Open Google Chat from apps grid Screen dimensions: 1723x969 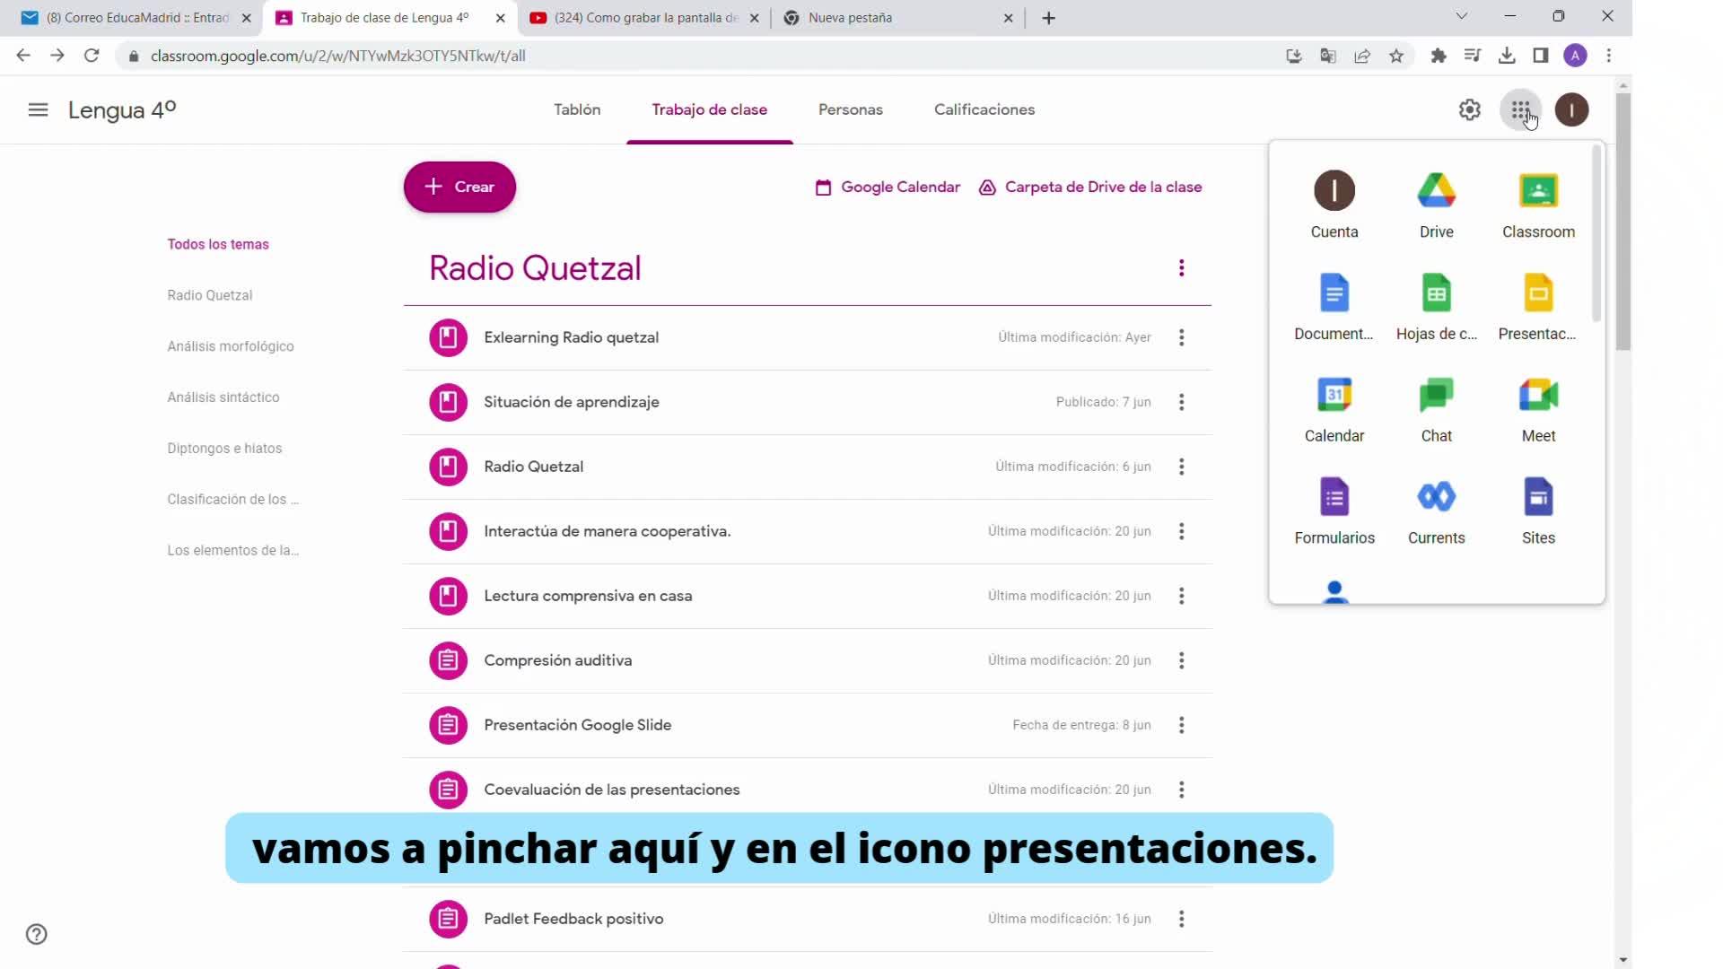tap(1436, 397)
